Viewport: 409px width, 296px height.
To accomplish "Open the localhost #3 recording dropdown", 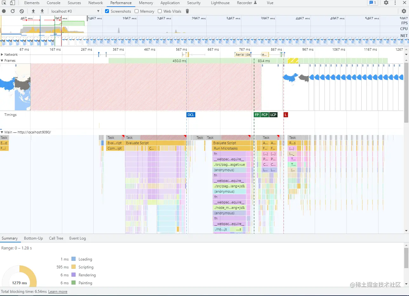I will coord(75,11).
